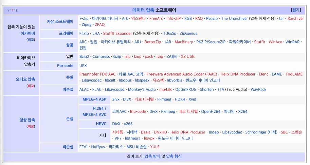The height and width of the screenshot is (165, 310).
Task: Open the Peazip article link
Action: tap(212, 18)
